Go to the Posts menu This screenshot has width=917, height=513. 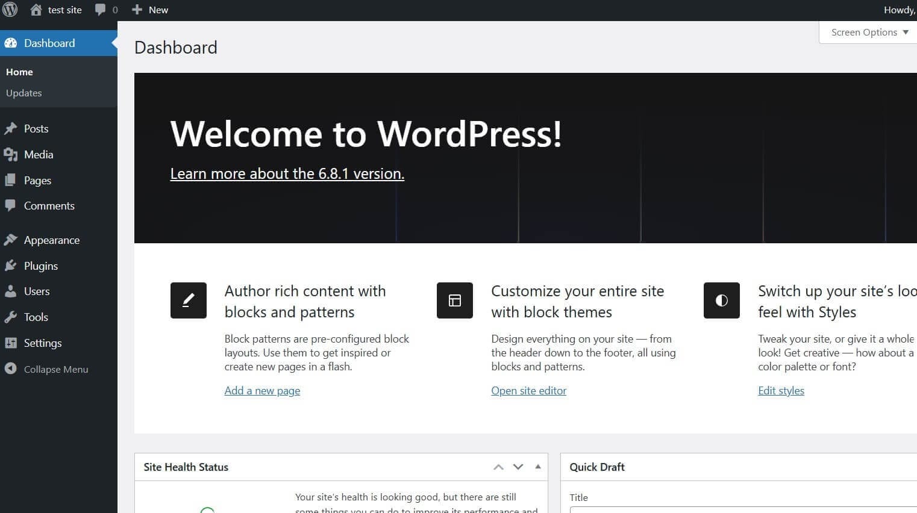[x=58, y=128]
